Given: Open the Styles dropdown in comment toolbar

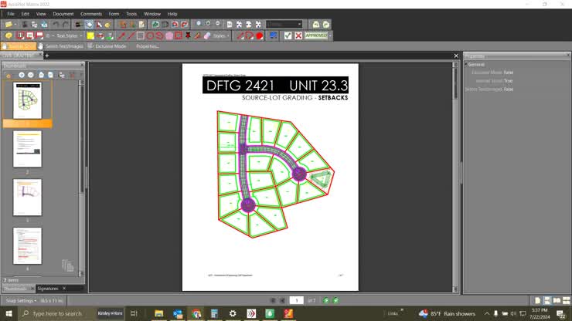Looking at the screenshot, I should pyautogui.click(x=221, y=35).
